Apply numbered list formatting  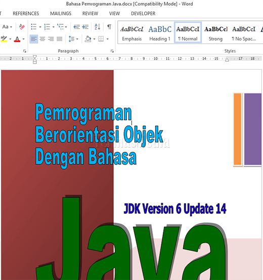(47, 27)
